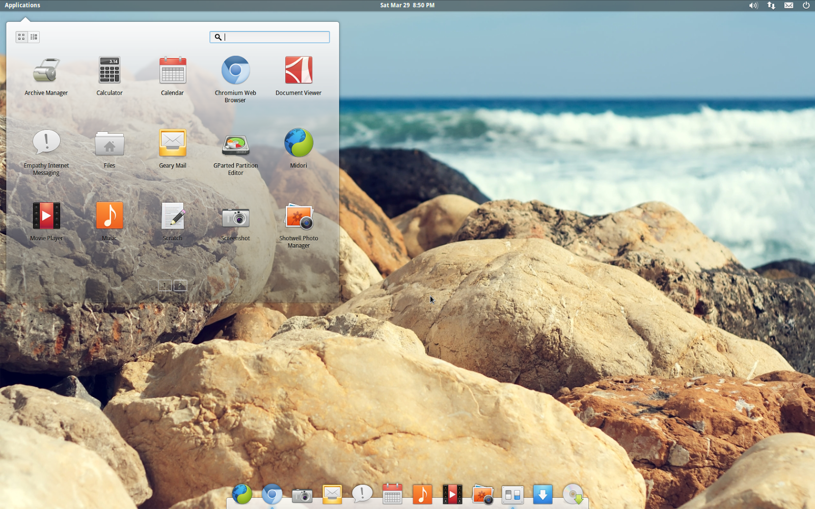Image resolution: width=815 pixels, height=509 pixels.
Task: Click Geary Mail envelope in dock
Action: pyautogui.click(x=332, y=494)
